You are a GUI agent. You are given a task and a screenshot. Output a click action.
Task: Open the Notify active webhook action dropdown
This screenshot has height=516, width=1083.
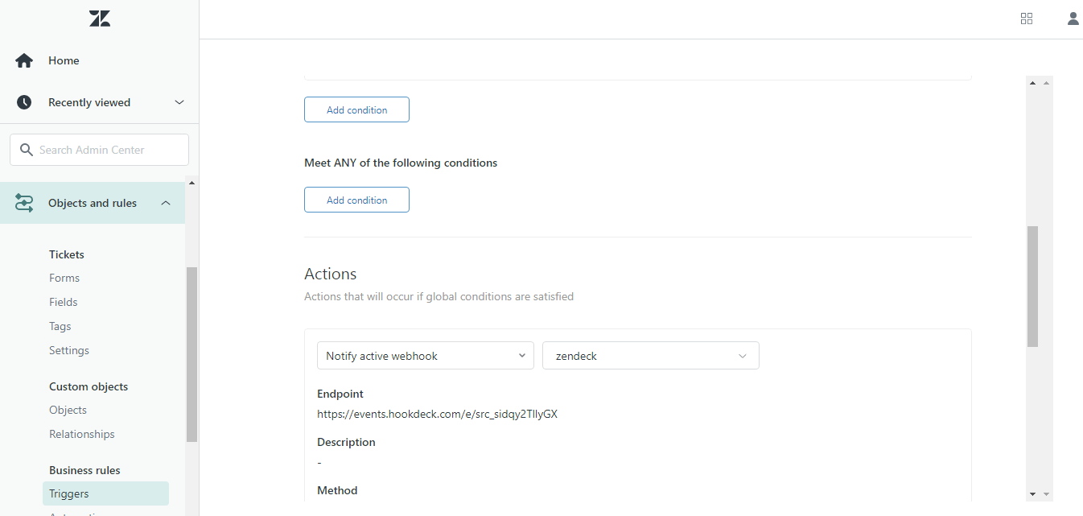point(425,355)
